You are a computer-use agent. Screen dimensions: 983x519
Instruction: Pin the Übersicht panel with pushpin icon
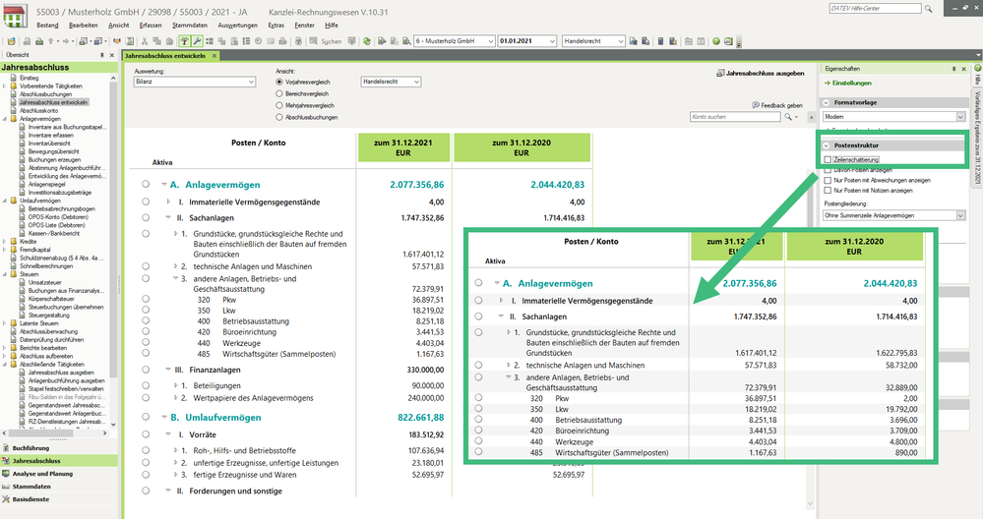(x=101, y=55)
